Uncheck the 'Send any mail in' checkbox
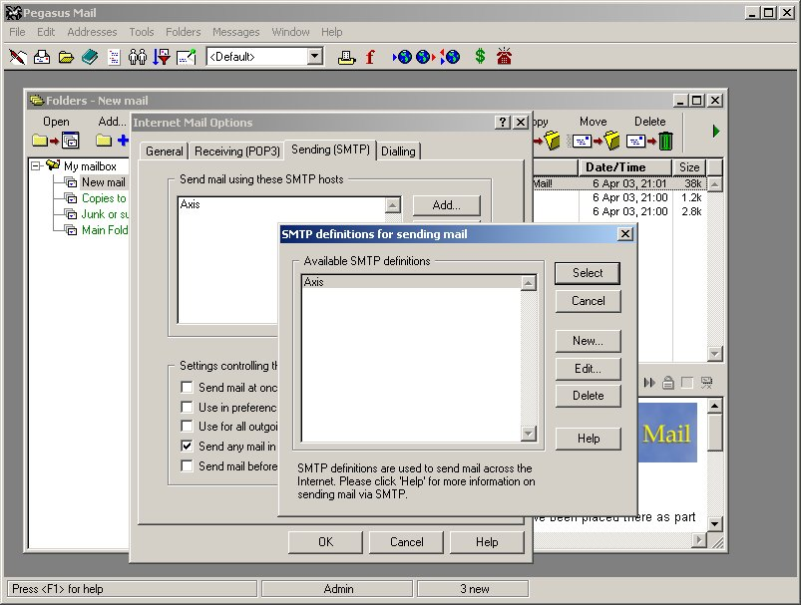The image size is (801, 605). click(x=187, y=447)
